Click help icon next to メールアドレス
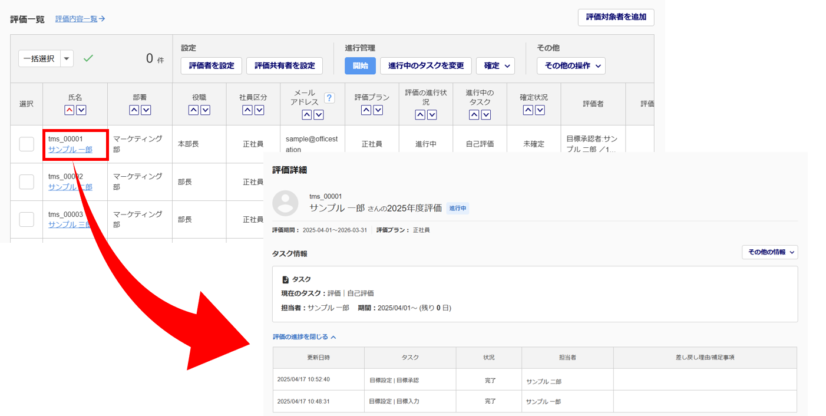The image size is (826, 416). pyautogui.click(x=329, y=98)
